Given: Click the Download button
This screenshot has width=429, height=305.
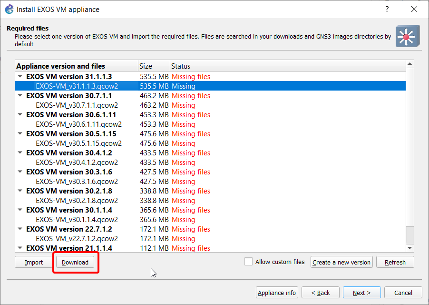Looking at the screenshot, I should (75, 262).
